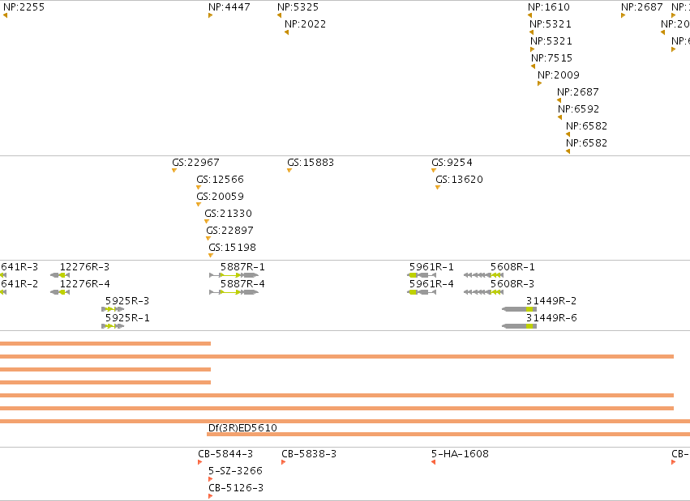Click the 5887R-1 transcript glyph
Viewport: 690px width, 501px height.
tap(234, 275)
